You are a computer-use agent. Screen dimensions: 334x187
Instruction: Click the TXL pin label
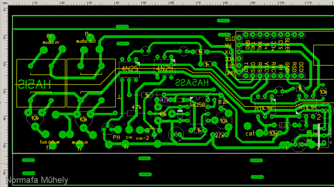point(253,46)
